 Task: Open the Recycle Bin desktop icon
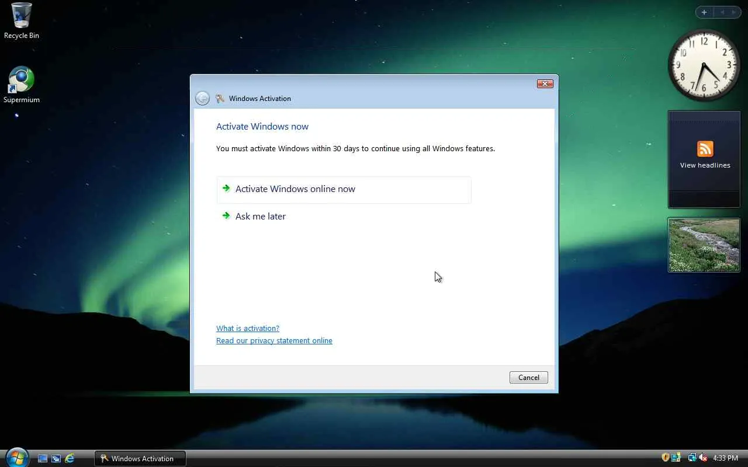(22, 21)
